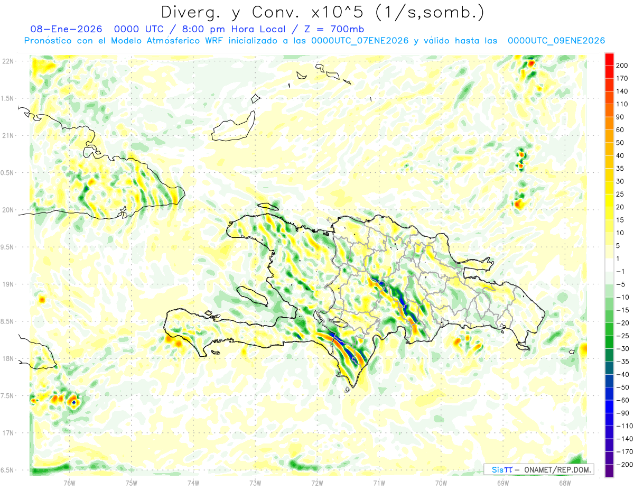
Task: Click the 17N latitude axis label
Action: coord(8,433)
